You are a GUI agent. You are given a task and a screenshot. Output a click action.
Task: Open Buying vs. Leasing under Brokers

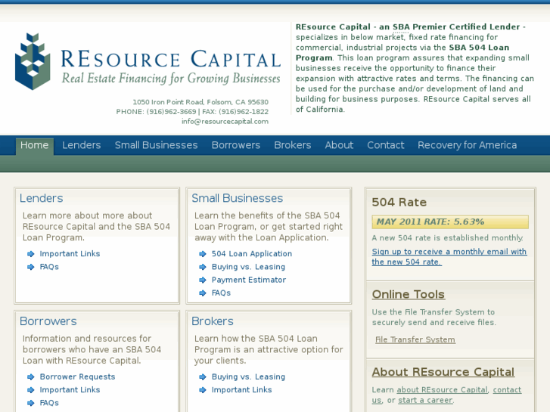pos(248,376)
